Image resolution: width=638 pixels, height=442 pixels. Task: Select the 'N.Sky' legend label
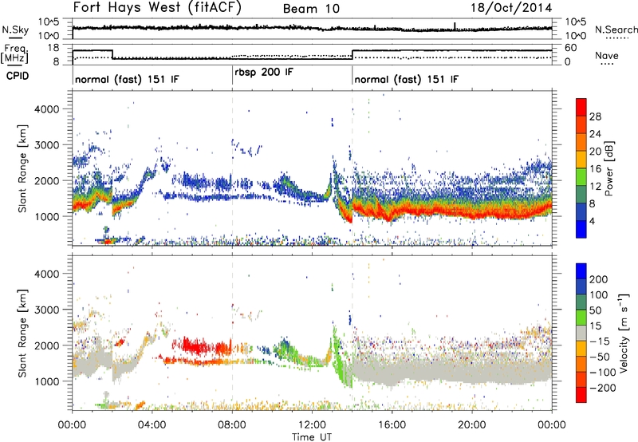click(15, 30)
